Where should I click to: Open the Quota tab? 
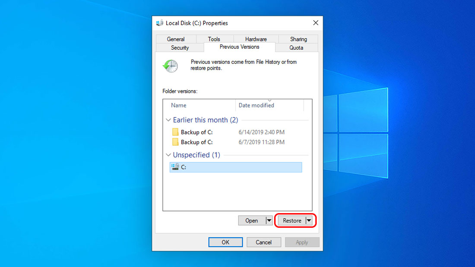tap(296, 47)
